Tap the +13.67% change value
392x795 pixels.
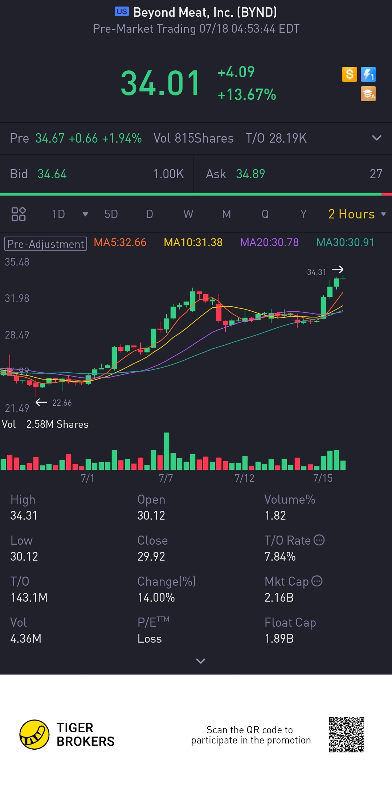pos(247,95)
